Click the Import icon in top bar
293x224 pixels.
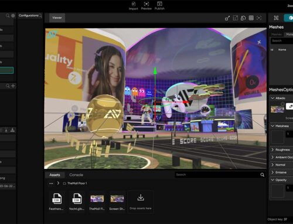coord(134,4)
